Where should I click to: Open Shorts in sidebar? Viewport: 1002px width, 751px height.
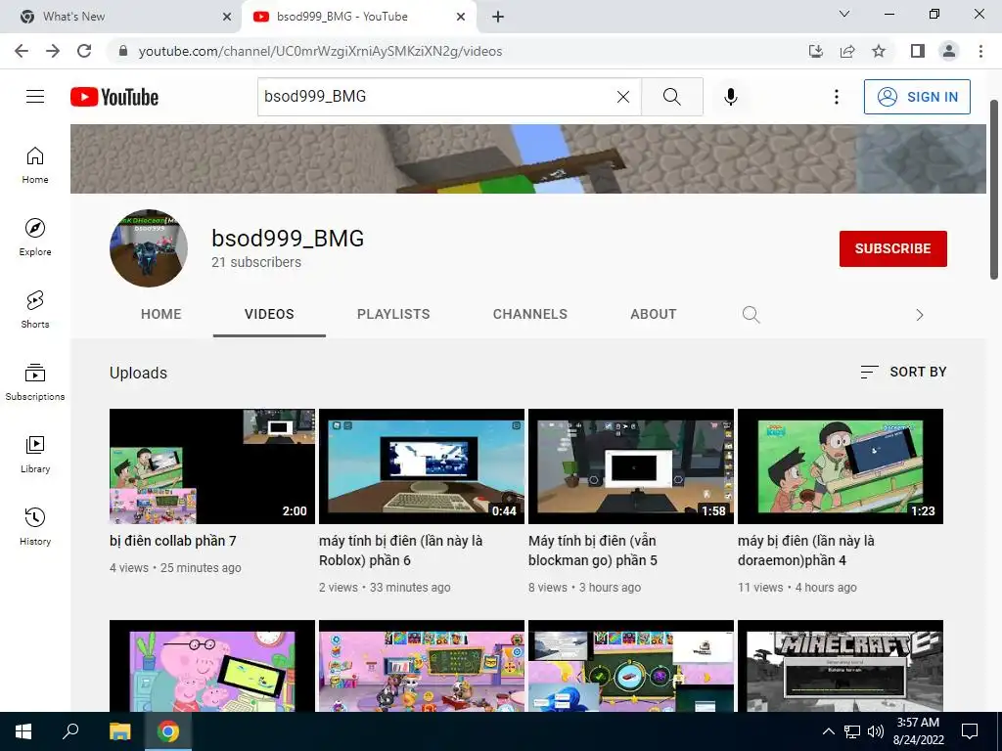[x=35, y=310]
